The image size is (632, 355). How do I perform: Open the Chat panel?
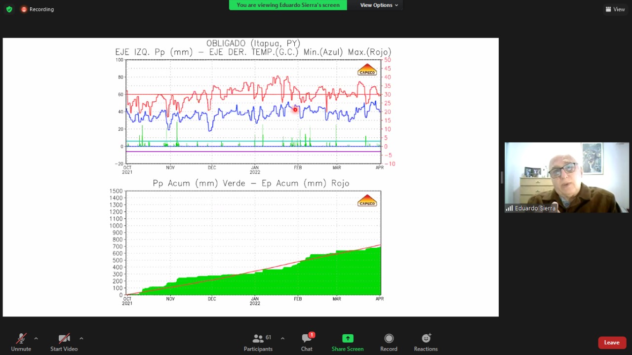[x=307, y=342]
